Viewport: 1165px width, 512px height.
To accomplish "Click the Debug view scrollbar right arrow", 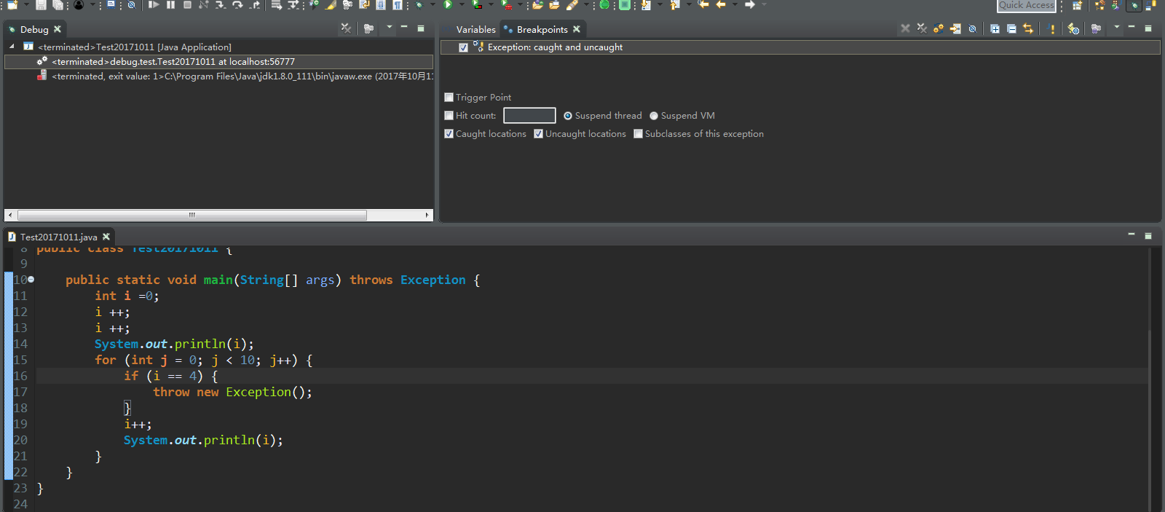I will (427, 215).
